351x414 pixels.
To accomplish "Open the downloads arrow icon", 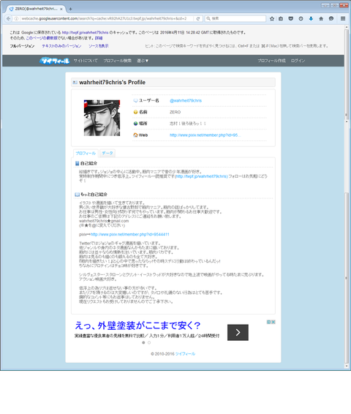I will pyautogui.click(x=311, y=18).
